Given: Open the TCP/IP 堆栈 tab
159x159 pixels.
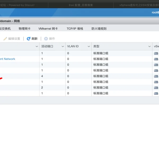Looking at the screenshot, I should tap(75, 29).
